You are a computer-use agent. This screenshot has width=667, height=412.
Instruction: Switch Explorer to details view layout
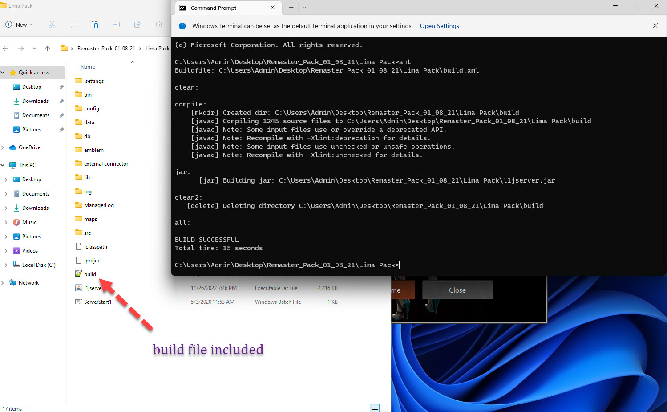(375, 408)
